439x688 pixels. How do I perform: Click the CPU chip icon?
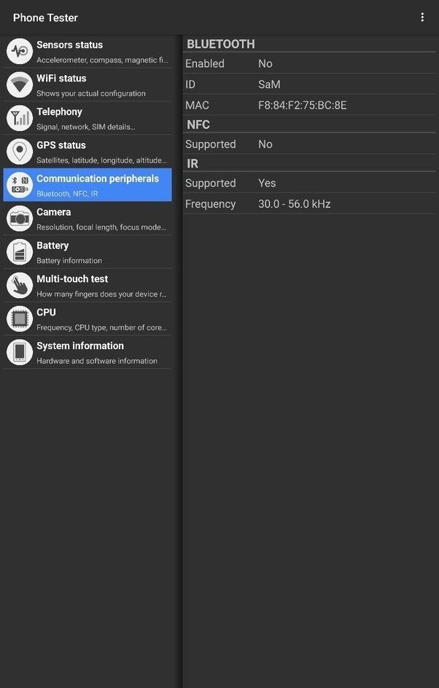20,319
